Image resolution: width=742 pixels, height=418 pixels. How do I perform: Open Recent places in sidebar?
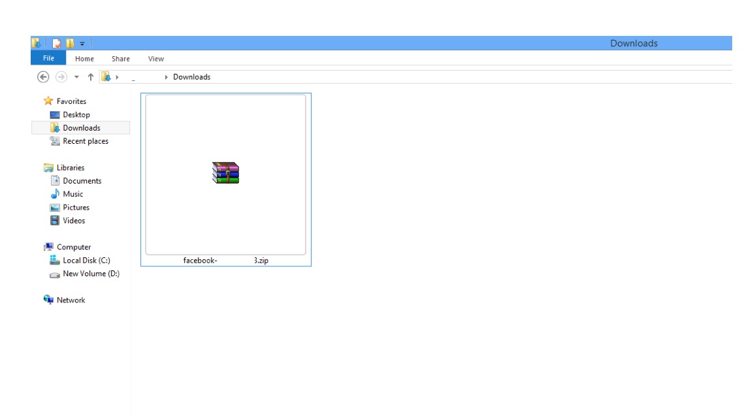click(86, 141)
